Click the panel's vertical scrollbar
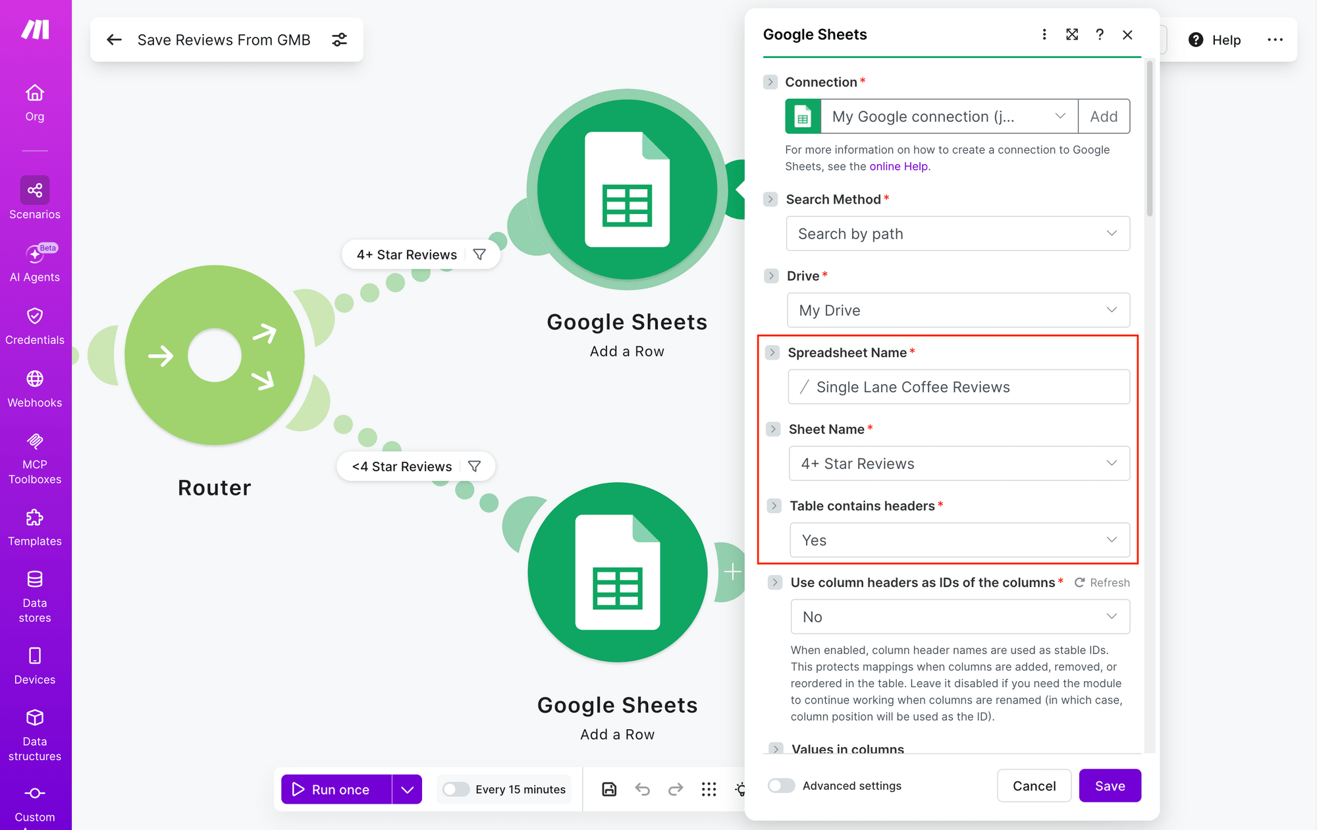 pos(1150,138)
